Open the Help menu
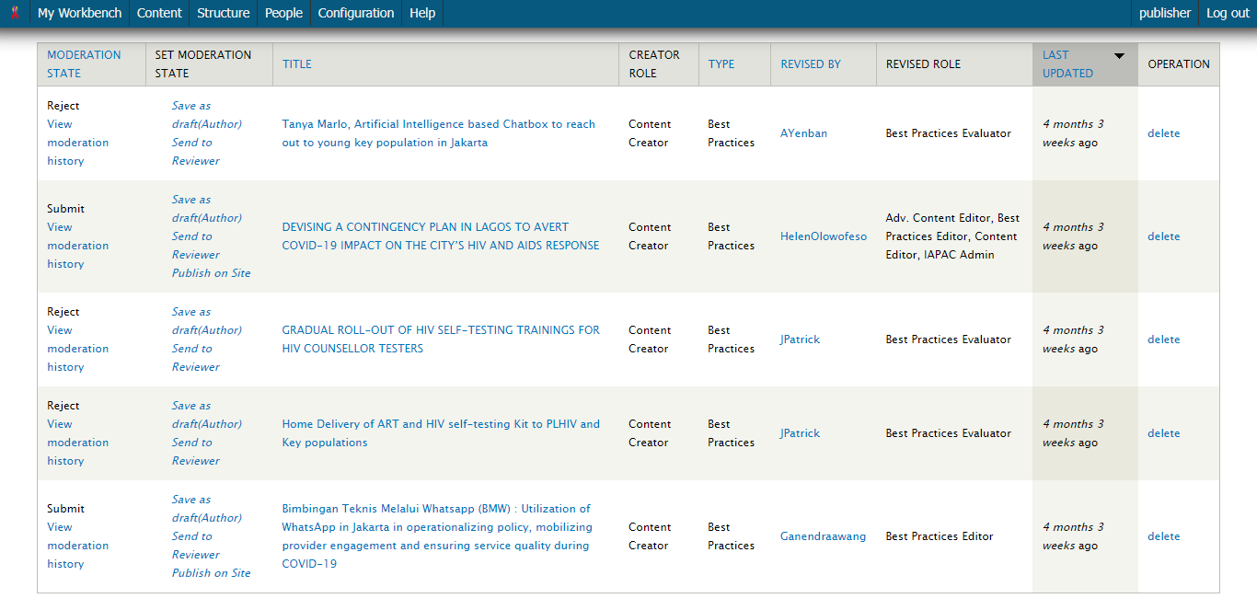The image size is (1257, 610). coord(421,13)
